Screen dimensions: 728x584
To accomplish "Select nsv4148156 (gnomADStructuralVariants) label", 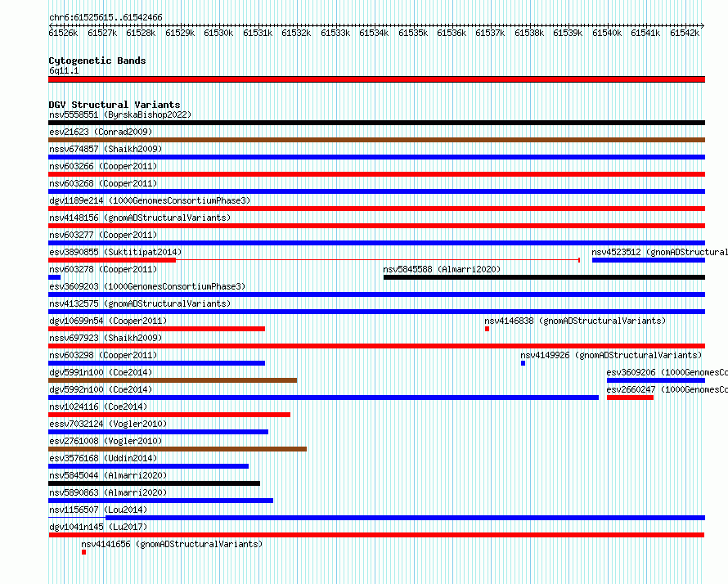I will (140, 218).
